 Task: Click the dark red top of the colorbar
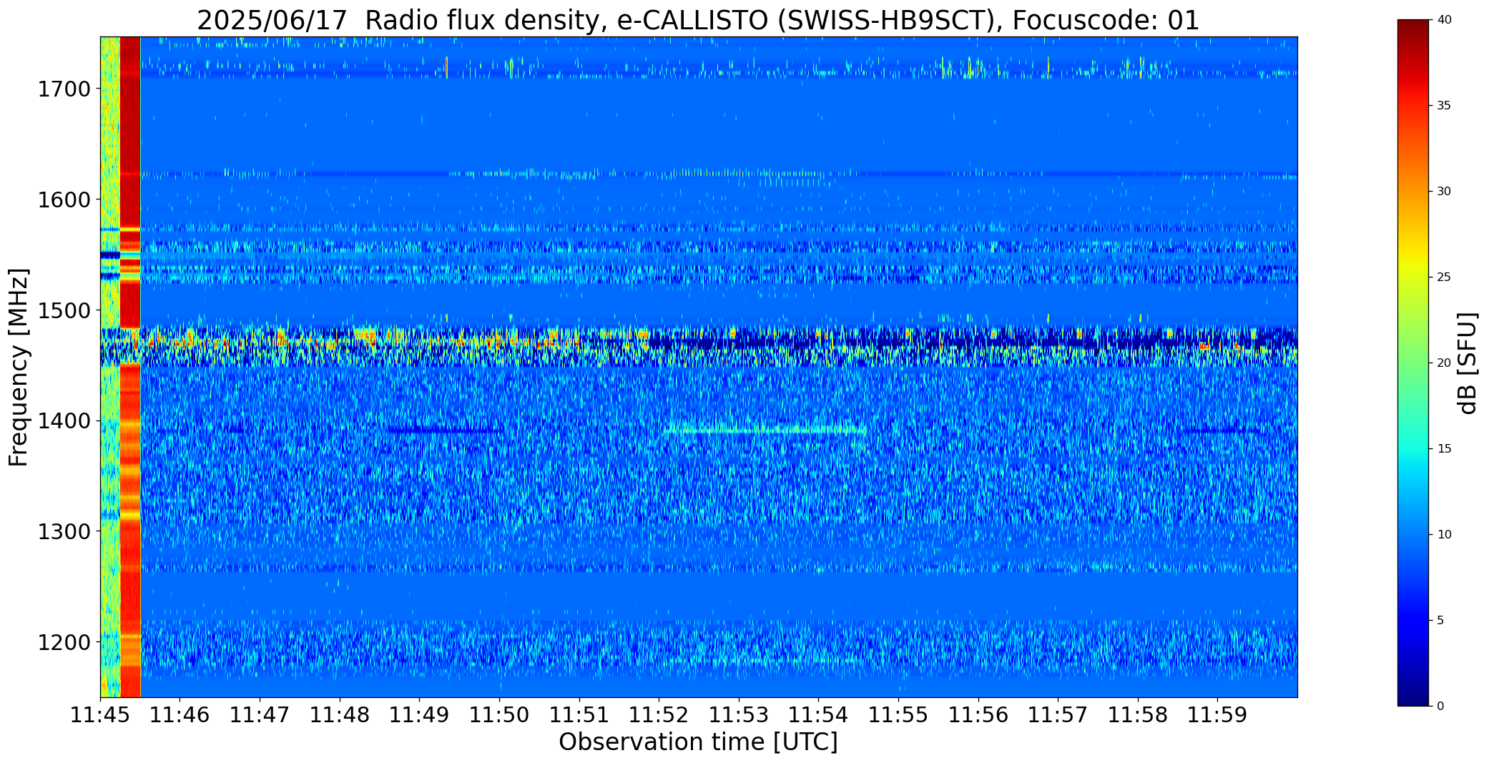click(1414, 32)
